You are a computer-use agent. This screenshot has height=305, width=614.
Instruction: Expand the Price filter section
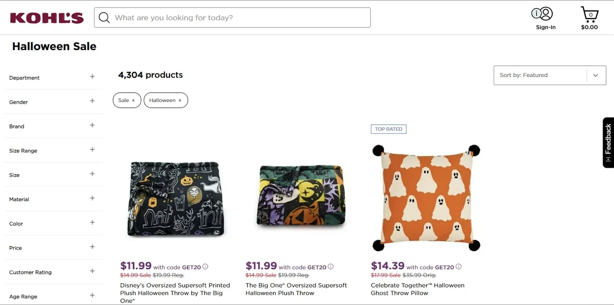pos(92,247)
